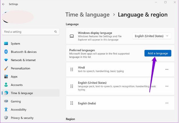Click the Network wifi icon
The height and width of the screenshot is (123, 179).
pyautogui.click(x=6, y=60)
